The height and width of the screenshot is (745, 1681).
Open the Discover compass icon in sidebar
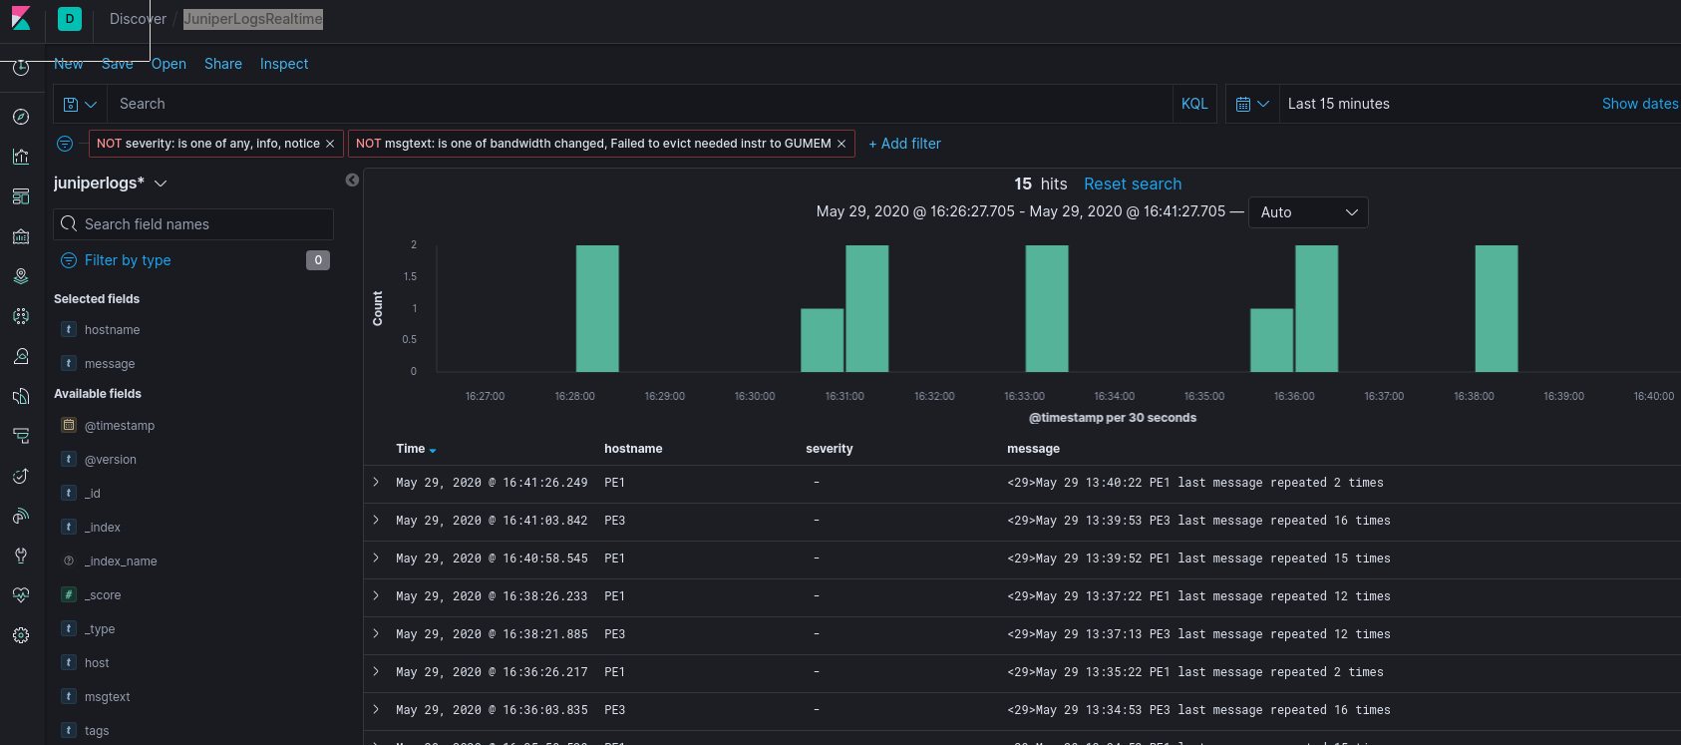click(21, 117)
